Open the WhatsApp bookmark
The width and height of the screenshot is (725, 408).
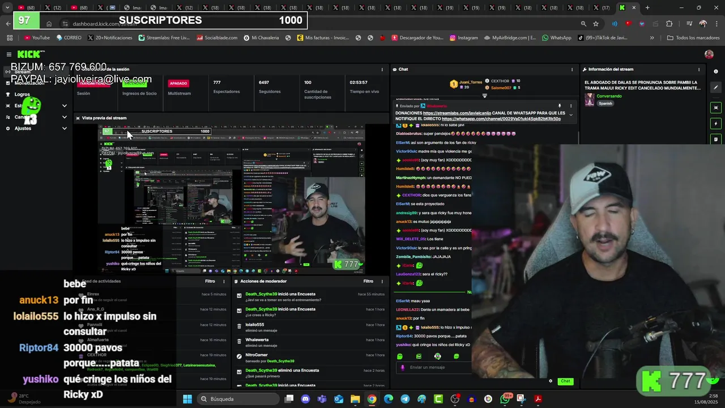tap(557, 38)
